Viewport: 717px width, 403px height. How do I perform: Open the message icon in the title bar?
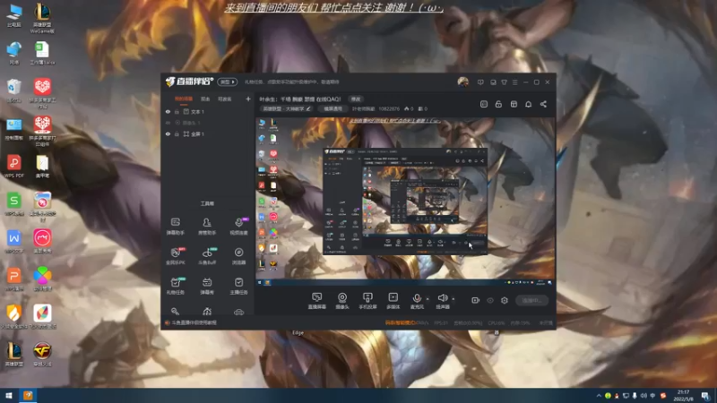(480, 82)
